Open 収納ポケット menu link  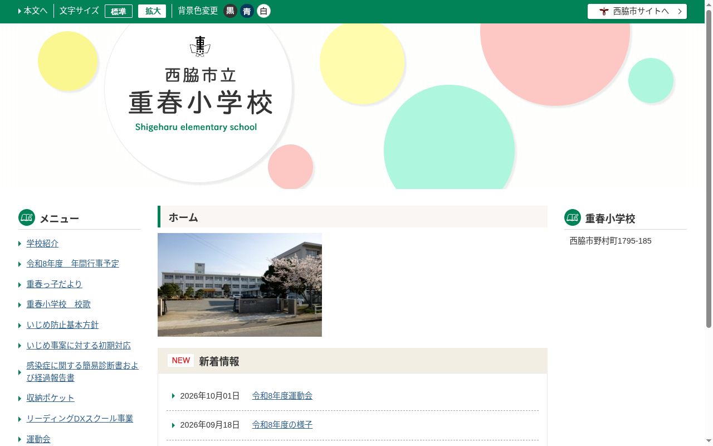click(51, 398)
